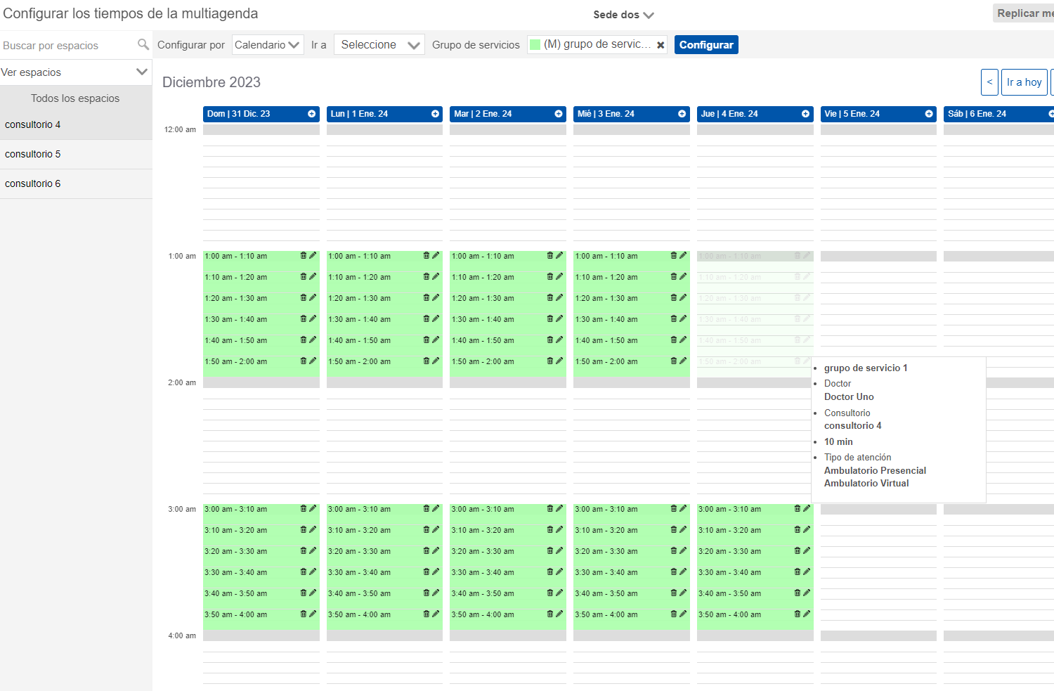The height and width of the screenshot is (691, 1054).
Task: Add slot on Jue 4 Ene. 24 header
Action: tap(805, 114)
